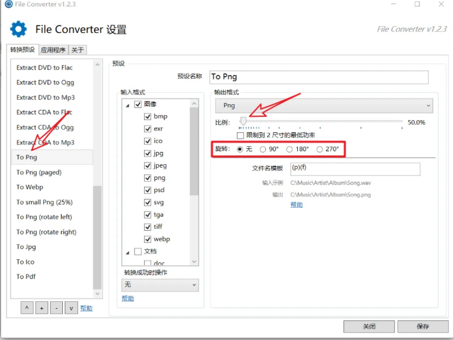Uncheck the webp input format
The height and width of the screenshot is (340, 454).
click(x=148, y=239)
